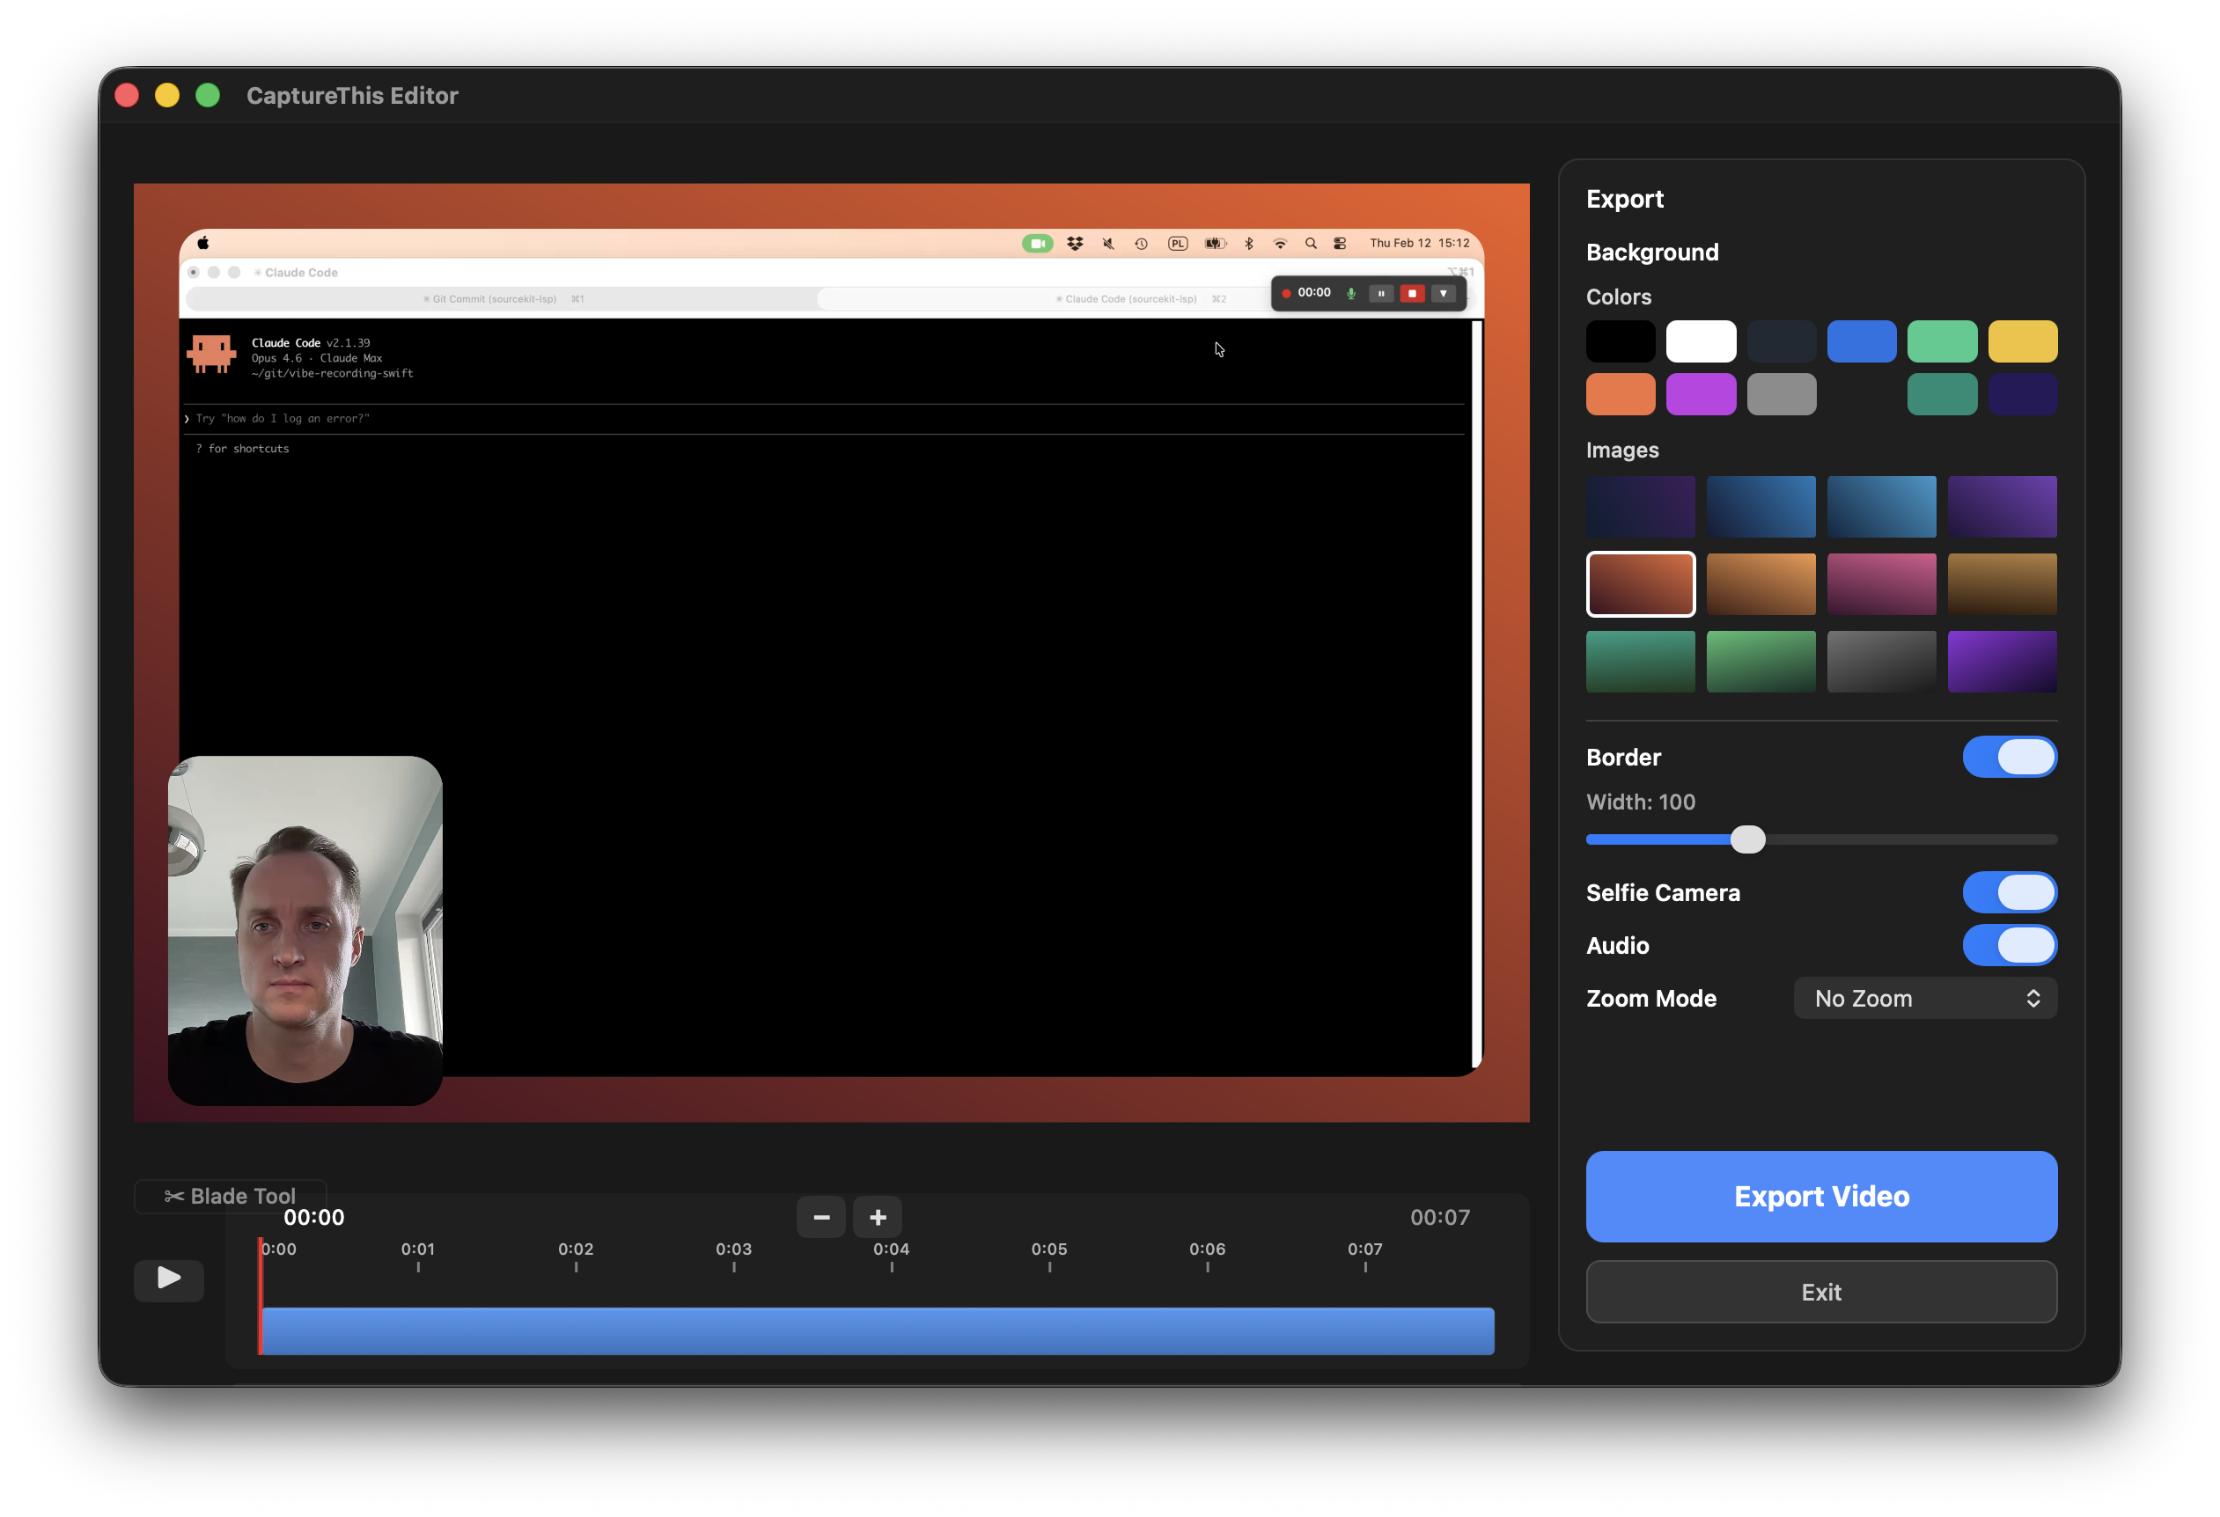Viewport: 2220px width, 1517px height.
Task: Open the Zoom Mode dropdown
Action: coord(1925,998)
